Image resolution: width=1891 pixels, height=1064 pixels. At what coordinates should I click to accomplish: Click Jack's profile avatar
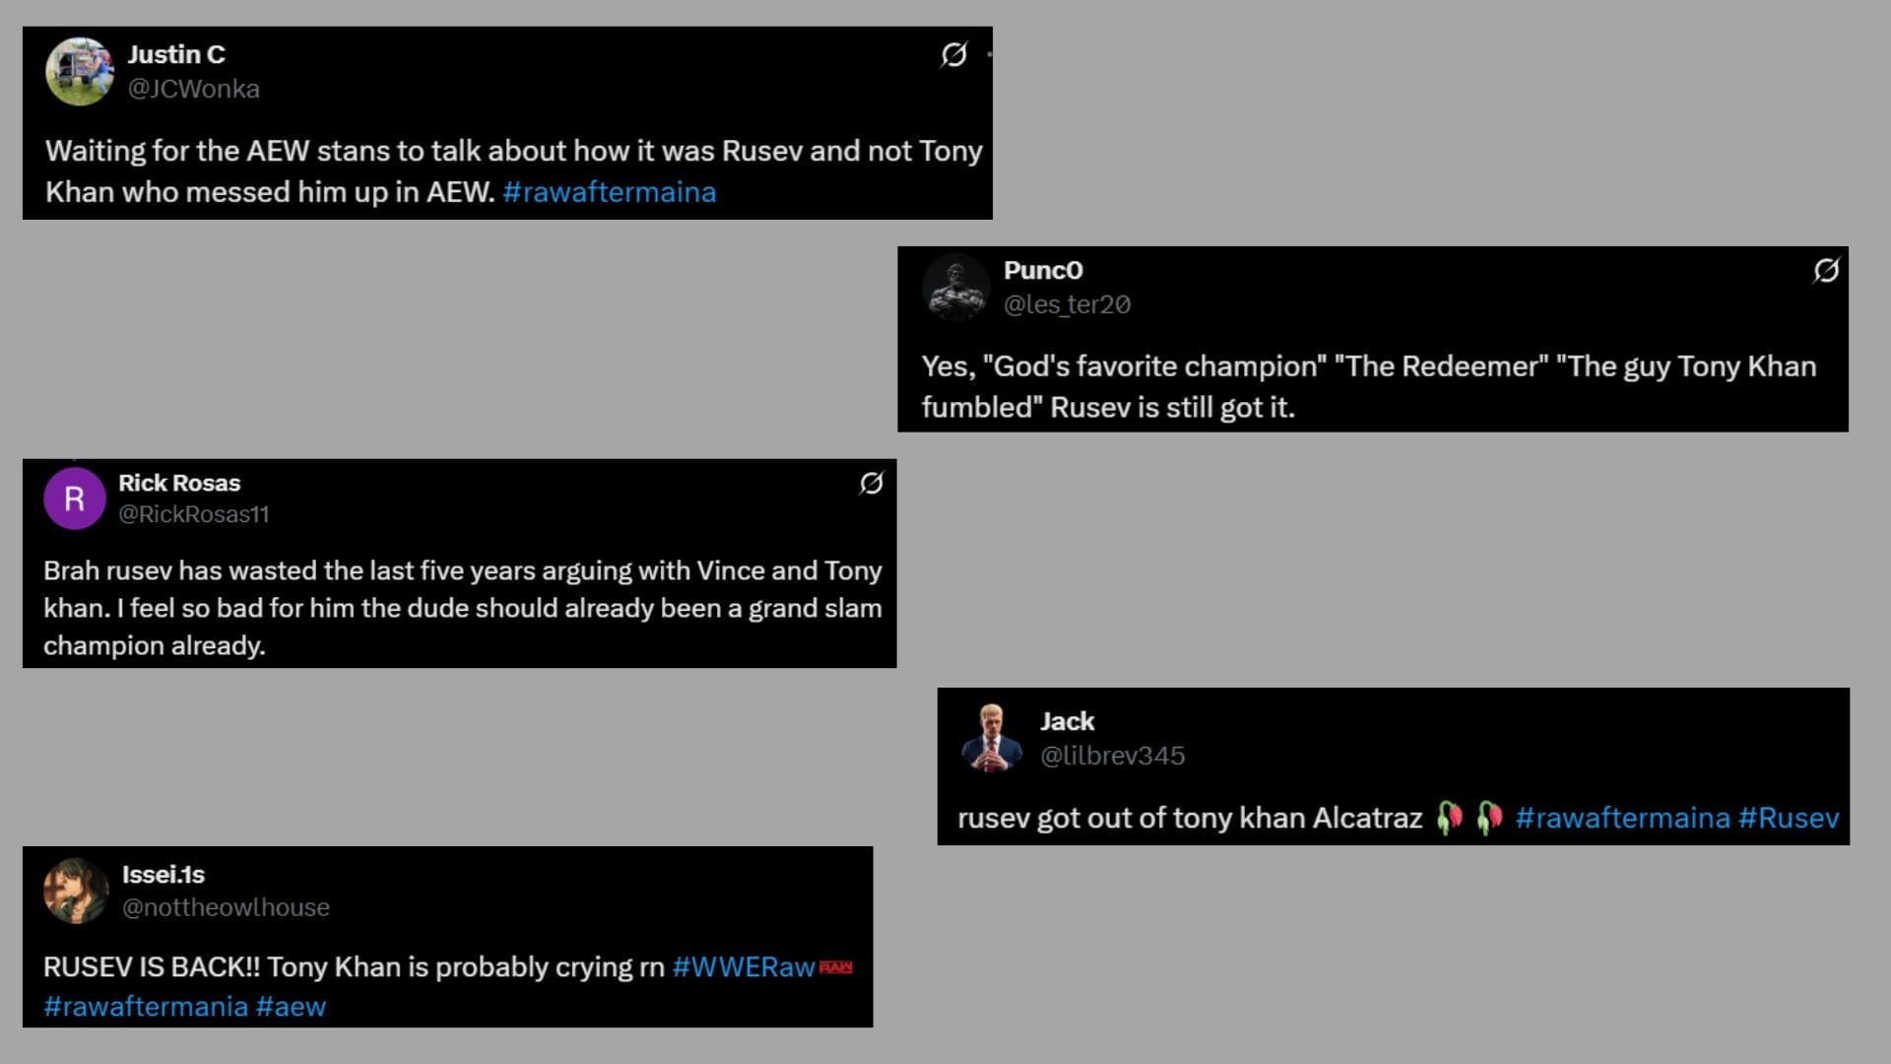[995, 737]
